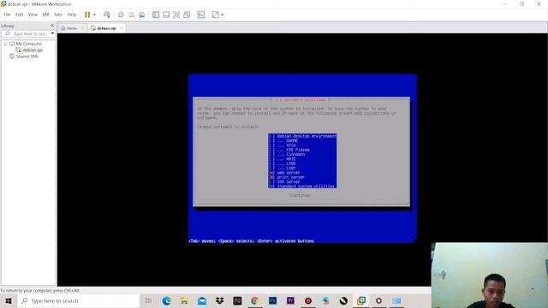Select Shared VMs in the library
Screen dimensions: 548x308
click(27, 56)
